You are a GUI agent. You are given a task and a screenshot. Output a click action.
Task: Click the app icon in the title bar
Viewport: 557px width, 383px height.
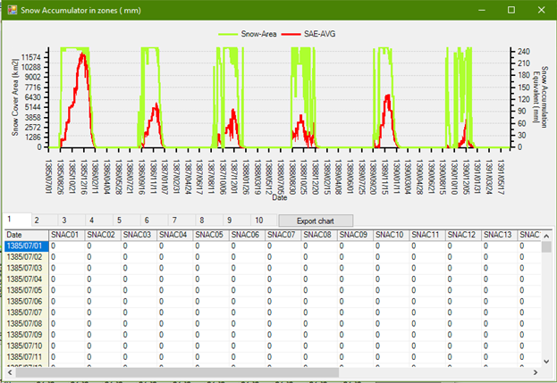[12, 10]
